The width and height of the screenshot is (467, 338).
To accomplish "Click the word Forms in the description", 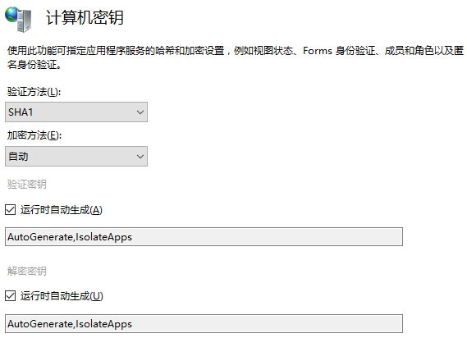I will (x=318, y=51).
